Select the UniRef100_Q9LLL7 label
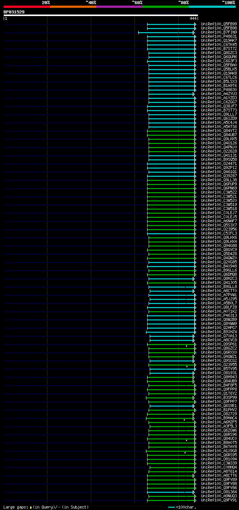The height and width of the screenshot is (510, 239). (x=219, y=114)
